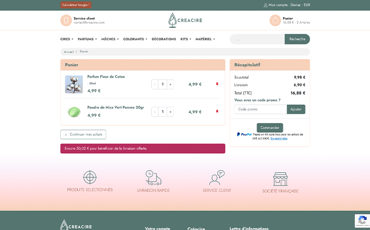Click the Code promo input field
Viewport: 370px width, 230px height.
click(261, 109)
